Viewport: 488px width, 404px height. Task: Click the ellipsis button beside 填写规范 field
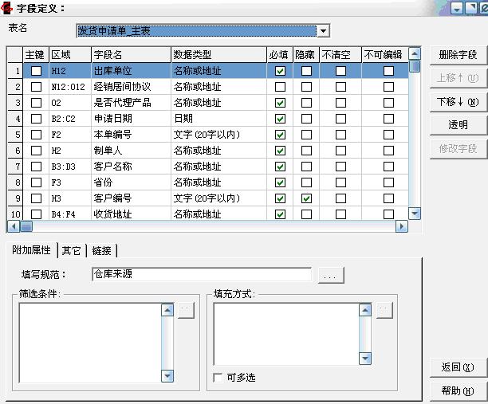[x=331, y=275]
